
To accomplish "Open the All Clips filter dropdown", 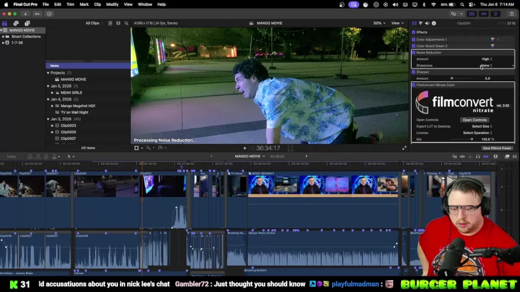I will tap(94, 23).
